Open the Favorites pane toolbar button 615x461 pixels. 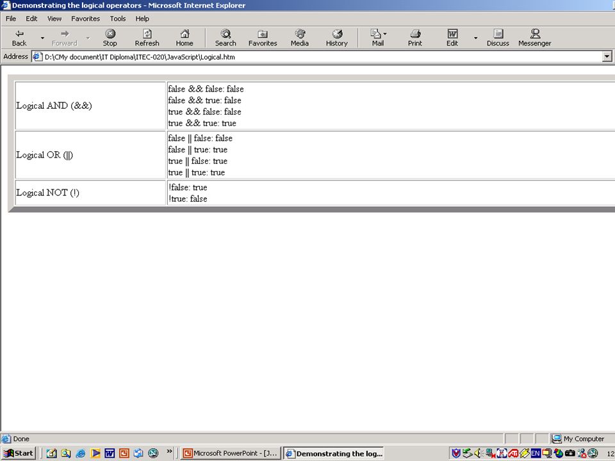click(x=263, y=38)
